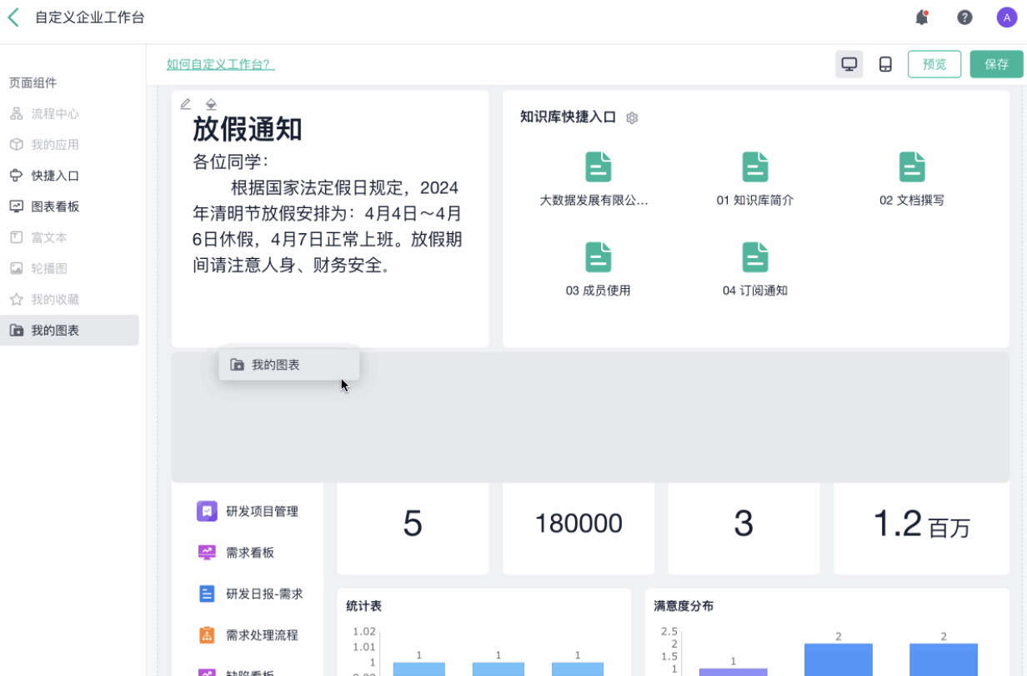Click the back arrow in header

click(13, 17)
